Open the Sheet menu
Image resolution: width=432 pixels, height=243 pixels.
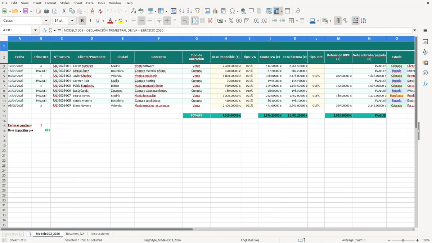click(x=78, y=3)
